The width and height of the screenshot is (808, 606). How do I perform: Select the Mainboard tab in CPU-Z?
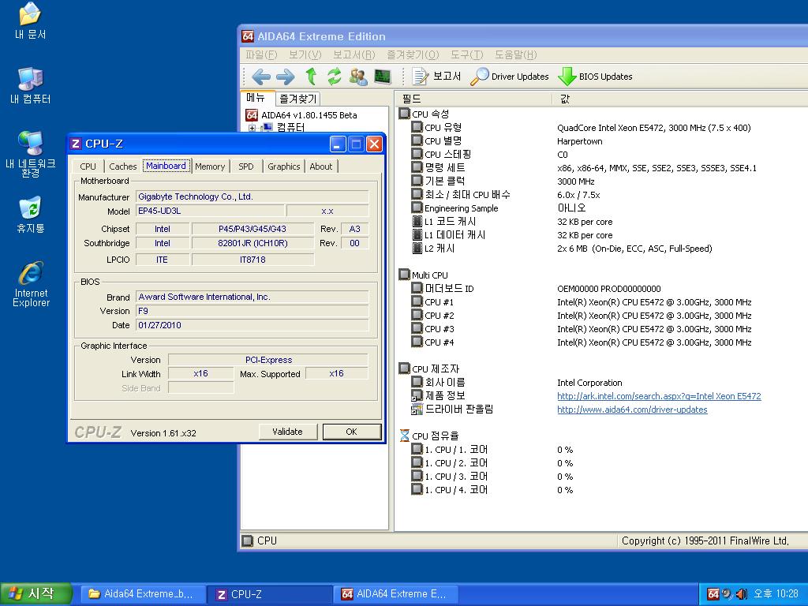point(166,166)
